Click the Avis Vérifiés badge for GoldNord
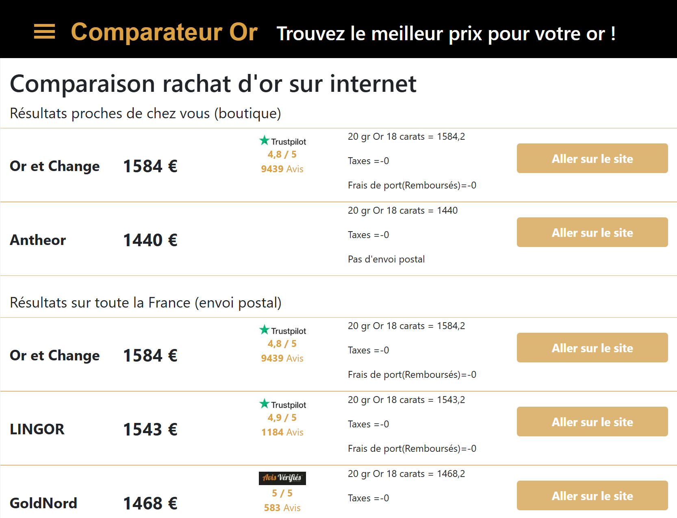The width and height of the screenshot is (677, 518). 282,478
